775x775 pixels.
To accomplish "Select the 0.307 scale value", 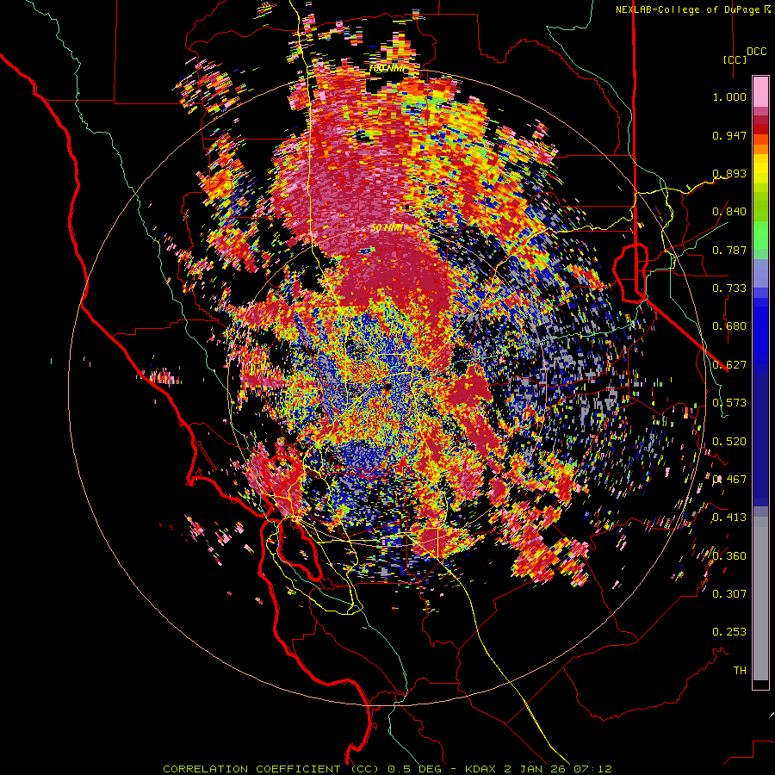I will click(x=729, y=594).
